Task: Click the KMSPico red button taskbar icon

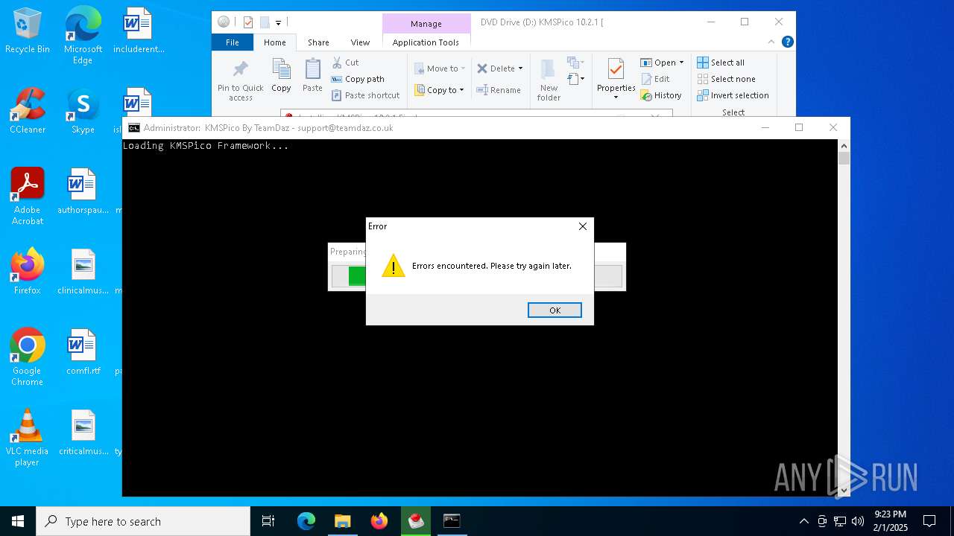Action: click(x=415, y=521)
